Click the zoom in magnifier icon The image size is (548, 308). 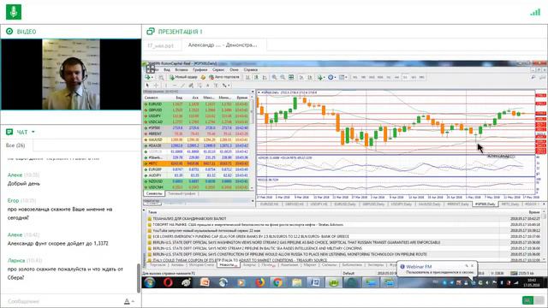[274, 77]
